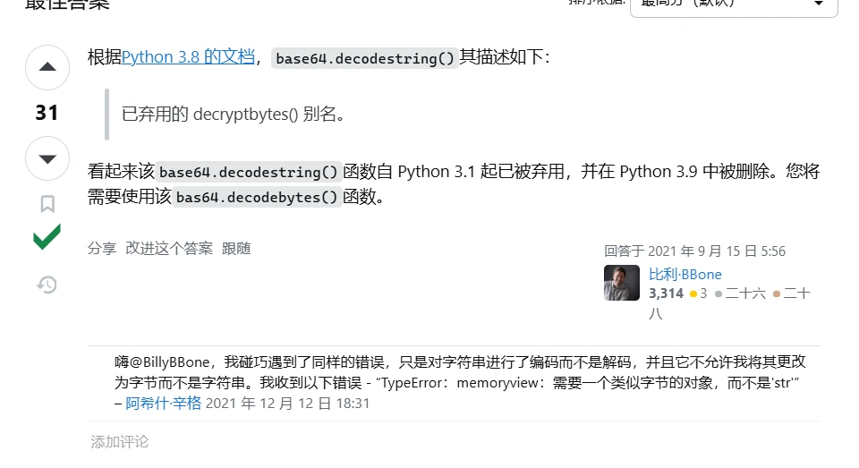Image resolution: width=859 pixels, height=468 pixels.
Task: Open the Python 3.8 的文档 link
Action: tap(188, 57)
